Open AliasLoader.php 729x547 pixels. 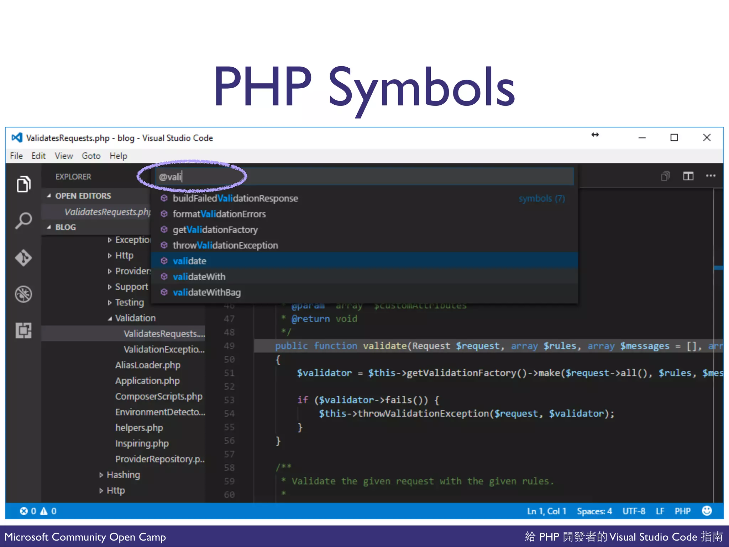point(148,365)
